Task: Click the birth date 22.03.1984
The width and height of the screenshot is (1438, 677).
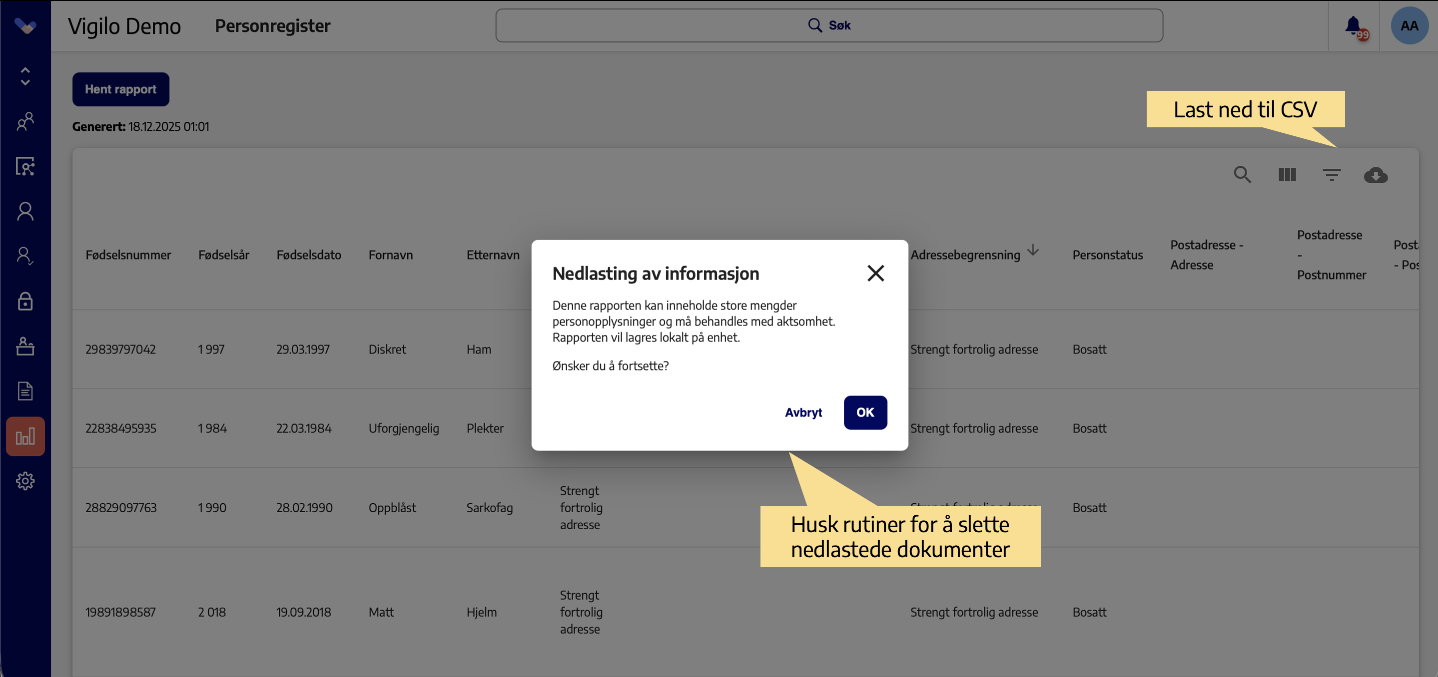Action: tap(304, 428)
